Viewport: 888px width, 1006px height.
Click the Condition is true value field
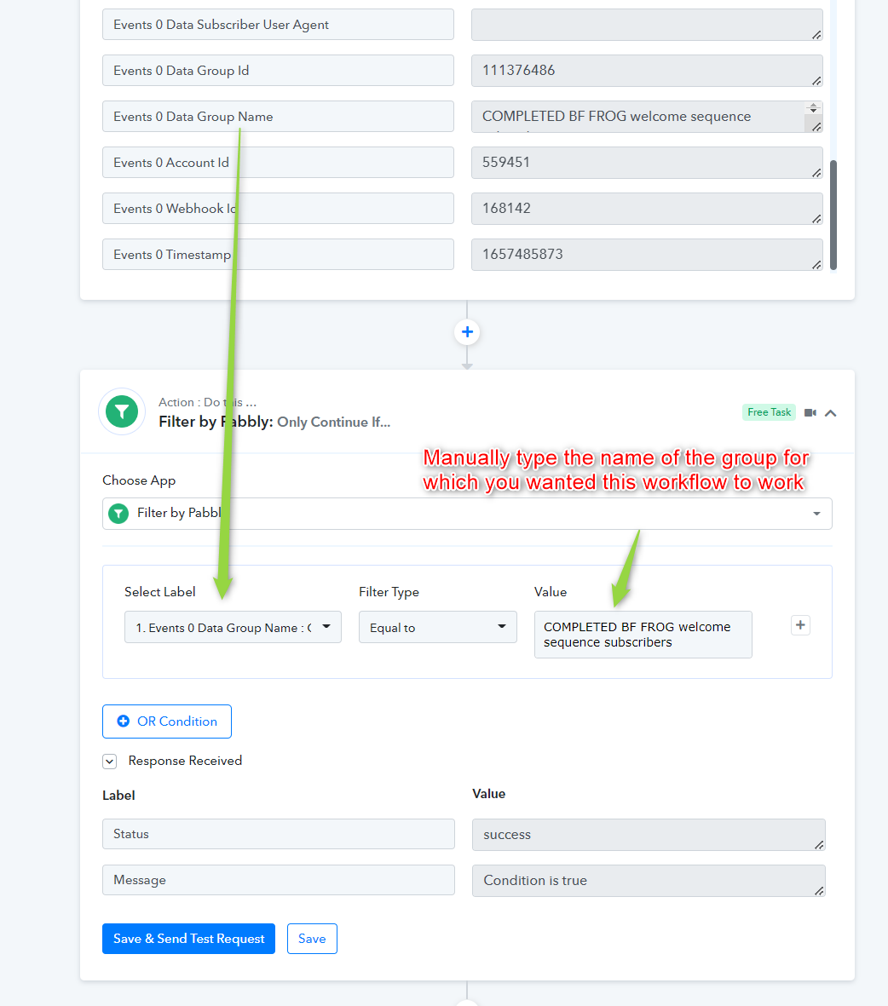coord(649,880)
